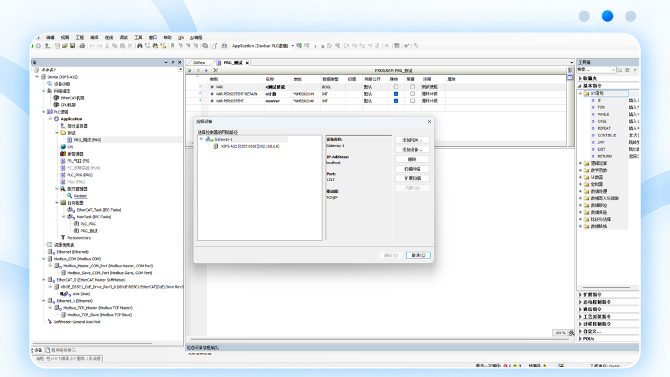Click the pin icon on device panel header

click(x=172, y=63)
